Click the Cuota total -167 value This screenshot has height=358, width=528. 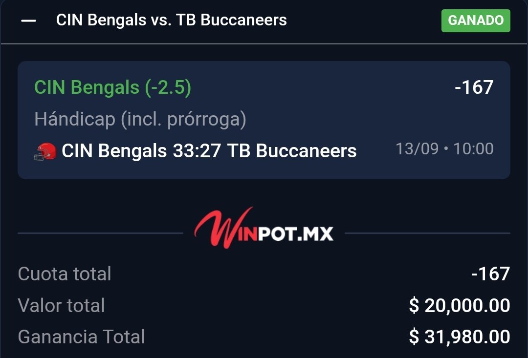click(x=491, y=274)
